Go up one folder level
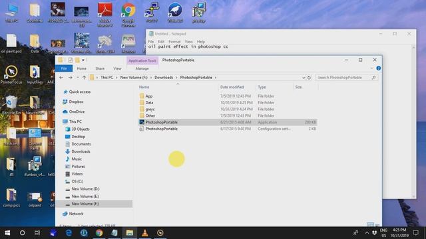Image resolution: width=426 pixels, height=239 pixels. coord(85,78)
